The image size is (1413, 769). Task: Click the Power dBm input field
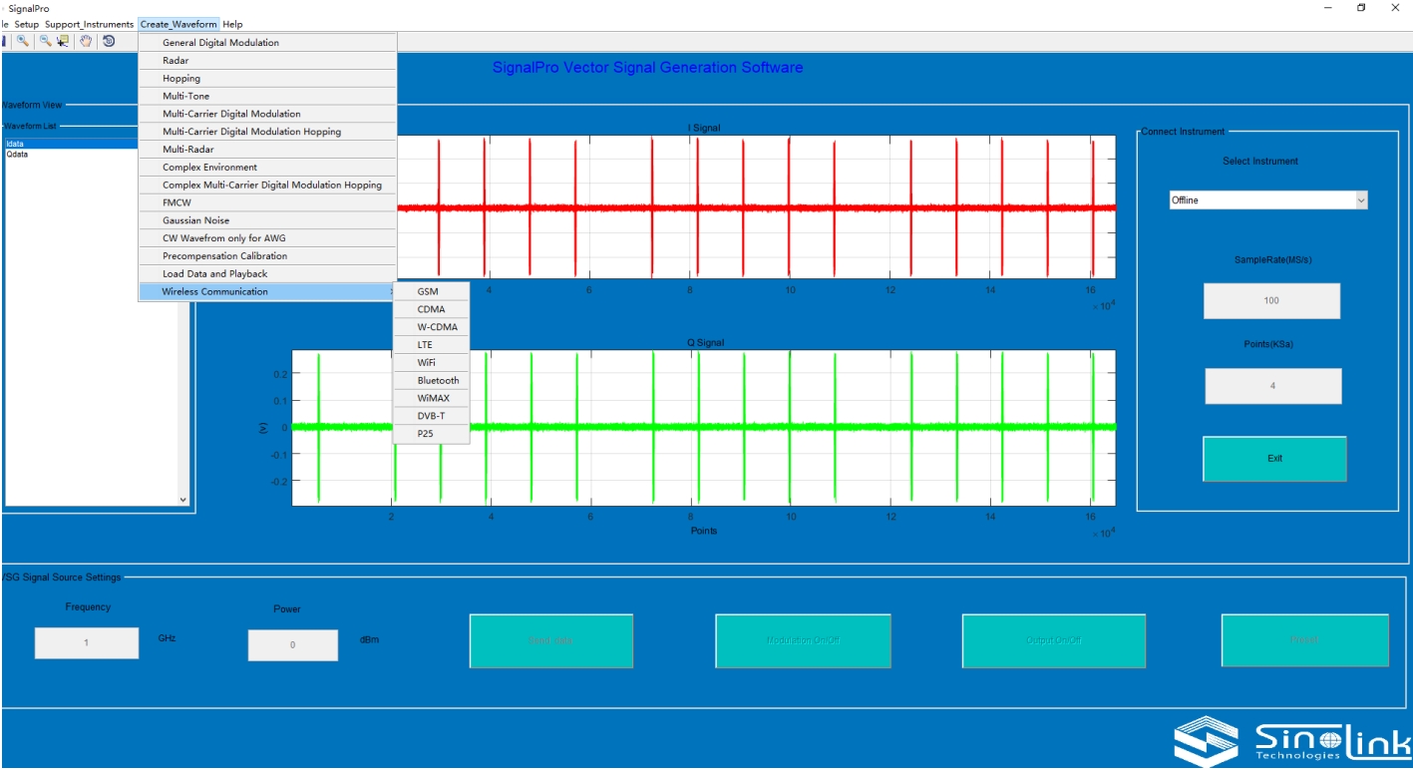[x=293, y=645]
